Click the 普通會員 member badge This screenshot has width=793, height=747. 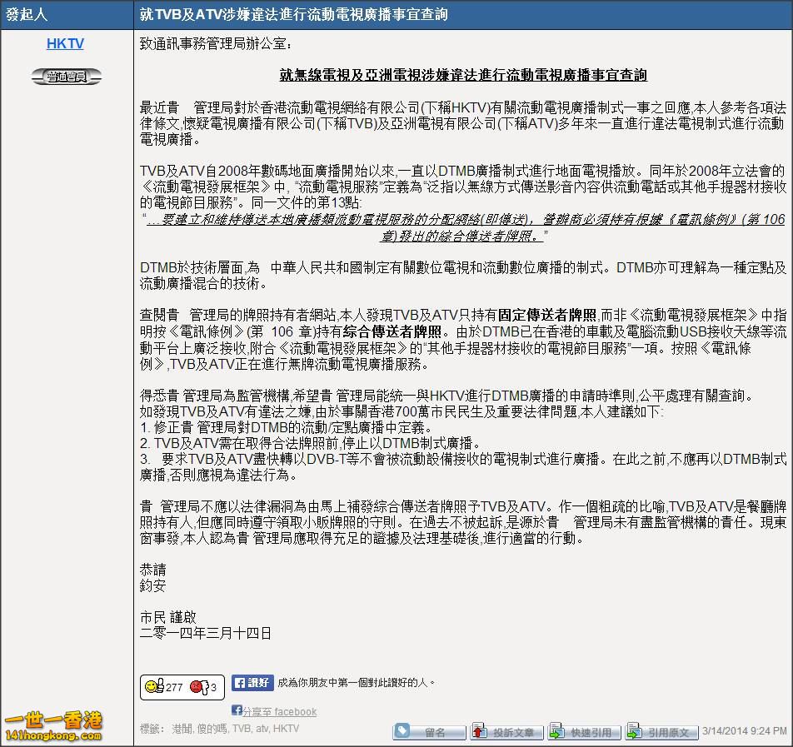[x=65, y=76]
